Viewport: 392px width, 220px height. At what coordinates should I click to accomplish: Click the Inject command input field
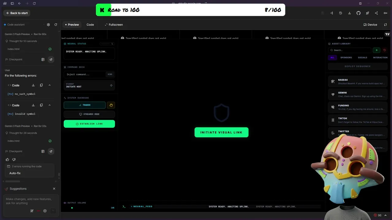click(85, 74)
